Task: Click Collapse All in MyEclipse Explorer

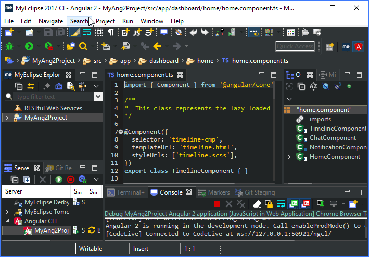Action: [19, 86]
